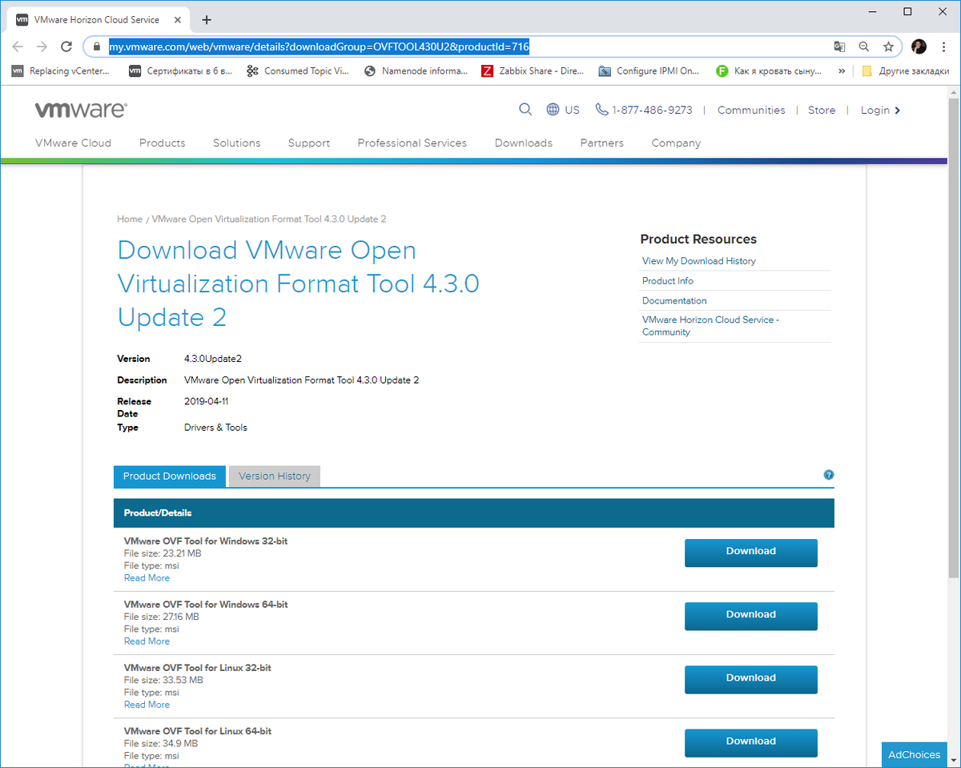Download OVF Tool for Windows 32-bit
This screenshot has width=961, height=768.
tap(751, 553)
